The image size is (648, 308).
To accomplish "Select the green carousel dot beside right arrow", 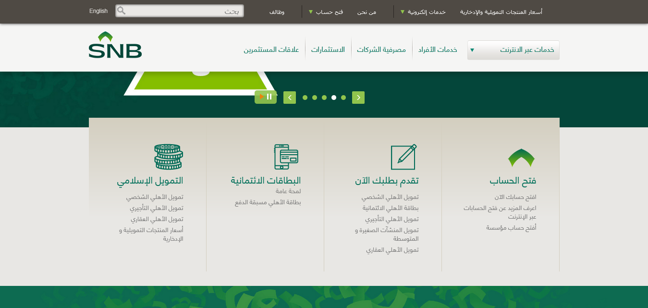I will (343, 98).
